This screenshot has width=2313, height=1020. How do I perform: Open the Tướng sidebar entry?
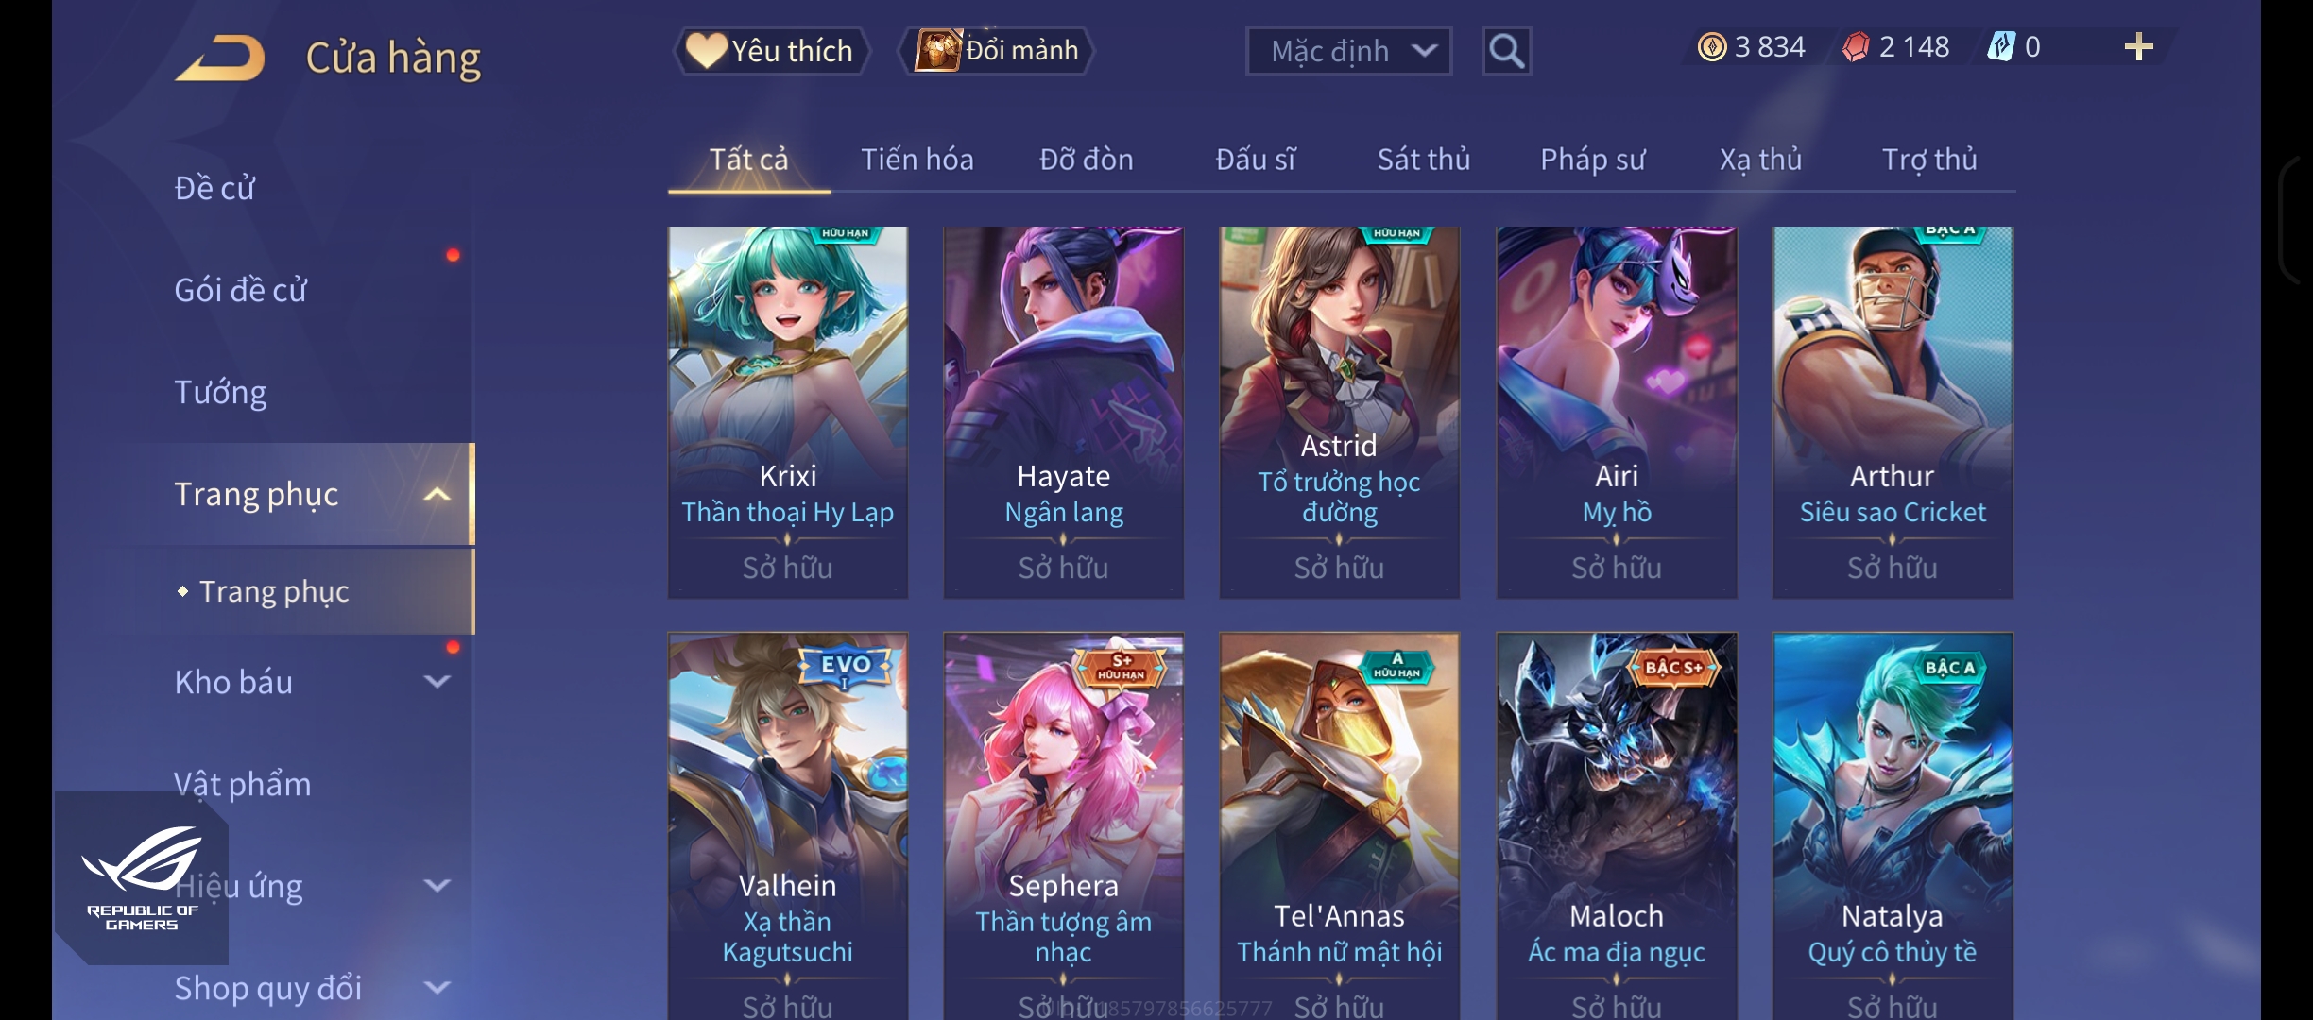(x=220, y=392)
